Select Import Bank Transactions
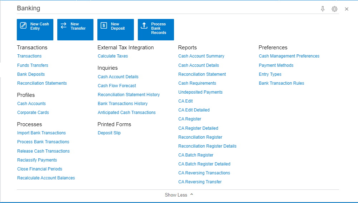 [42, 133]
